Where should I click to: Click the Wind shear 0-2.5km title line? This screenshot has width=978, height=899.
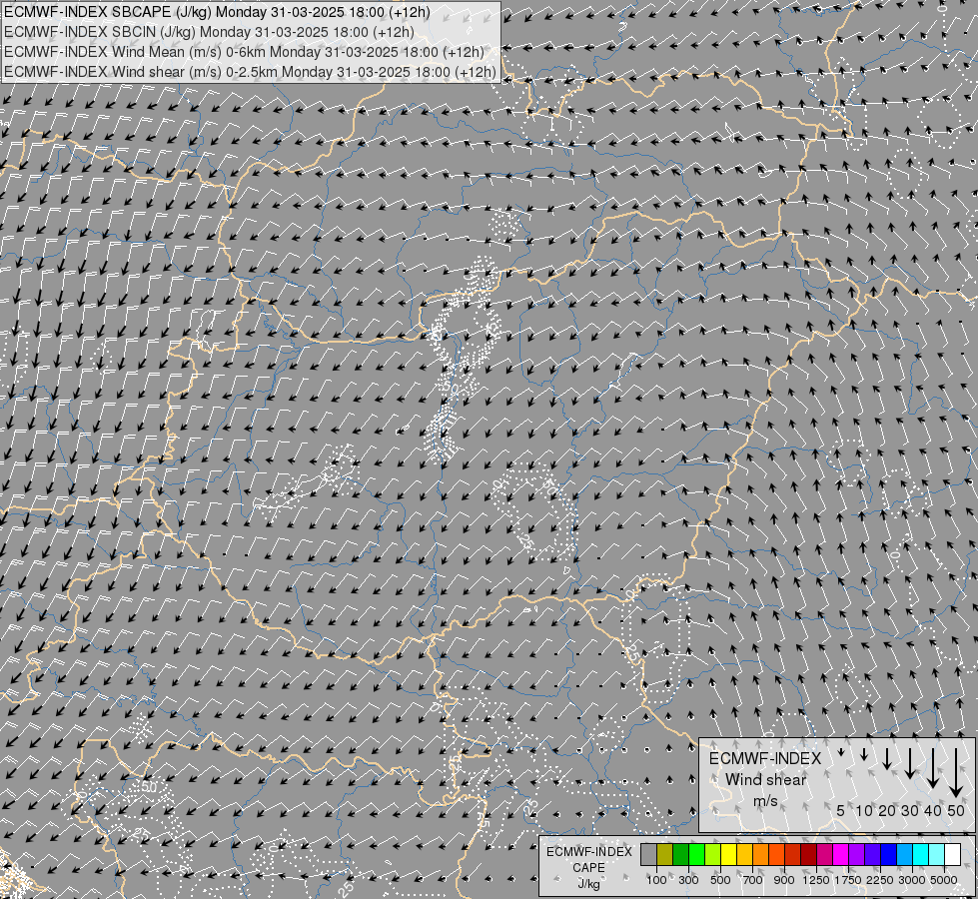(x=250, y=72)
